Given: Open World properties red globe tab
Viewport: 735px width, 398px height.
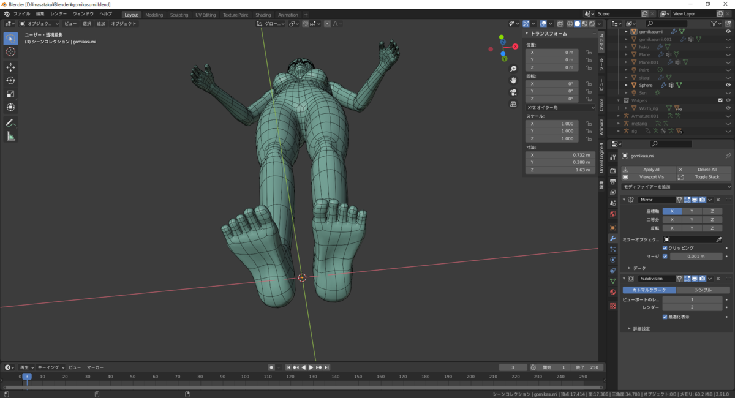Looking at the screenshot, I should click(x=612, y=214).
